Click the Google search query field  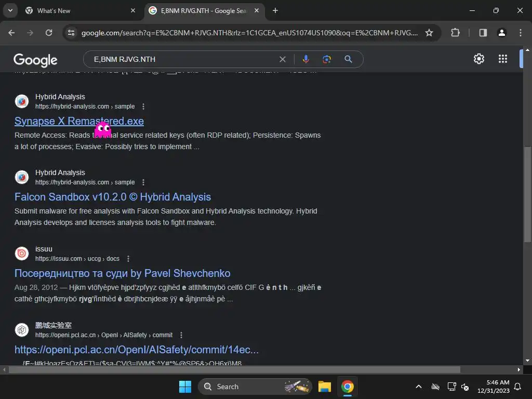tap(183, 59)
